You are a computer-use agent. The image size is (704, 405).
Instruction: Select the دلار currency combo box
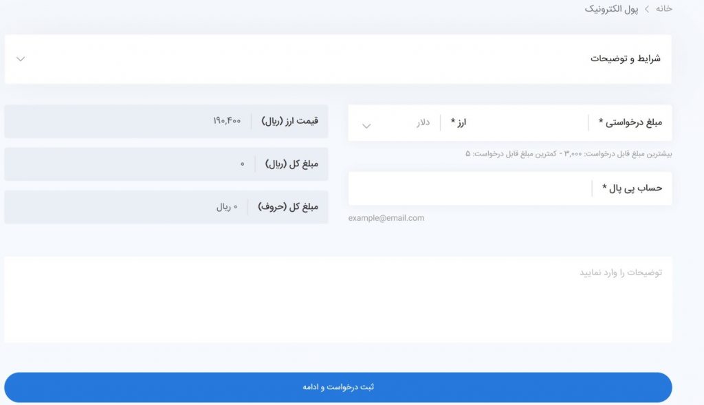click(395, 122)
